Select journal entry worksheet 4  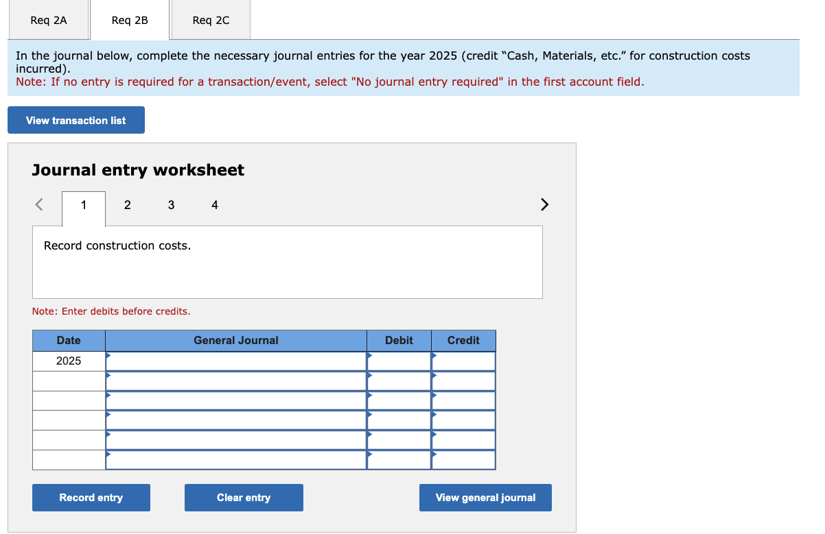pos(215,204)
